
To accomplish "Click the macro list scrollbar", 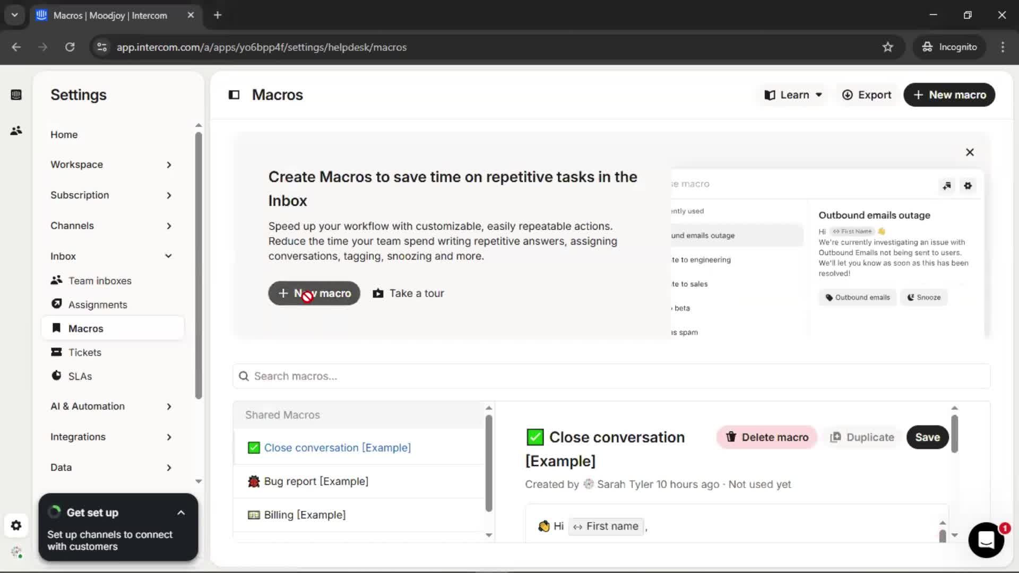I will (489, 463).
